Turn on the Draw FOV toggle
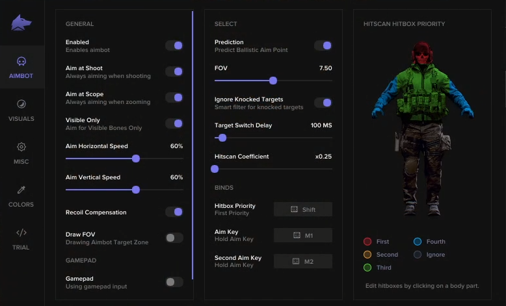 174,238
